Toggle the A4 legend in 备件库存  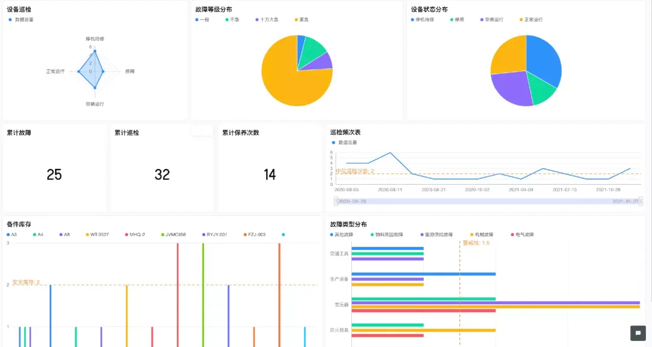[38, 234]
